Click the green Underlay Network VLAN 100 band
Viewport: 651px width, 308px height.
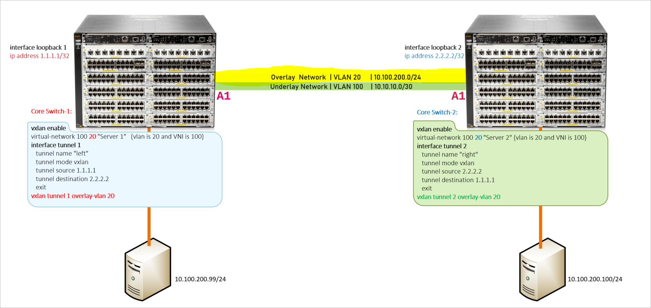click(x=340, y=87)
